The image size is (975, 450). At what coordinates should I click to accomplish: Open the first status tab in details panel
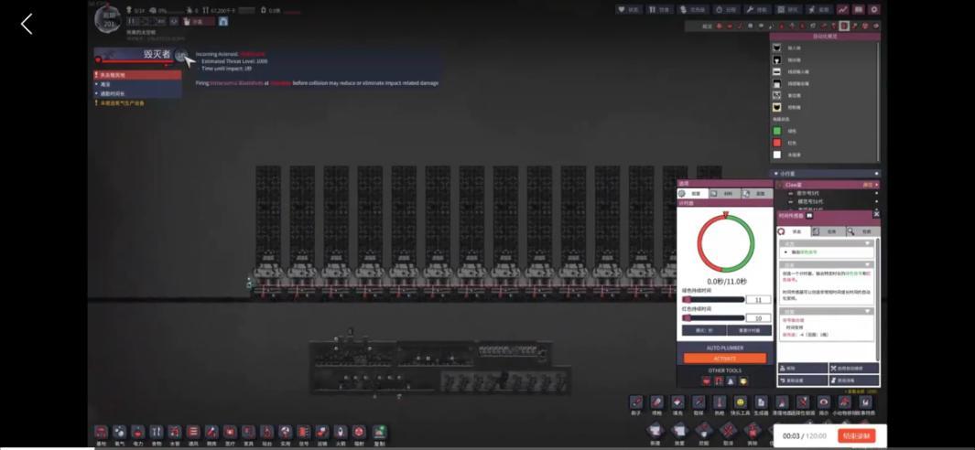(x=794, y=231)
